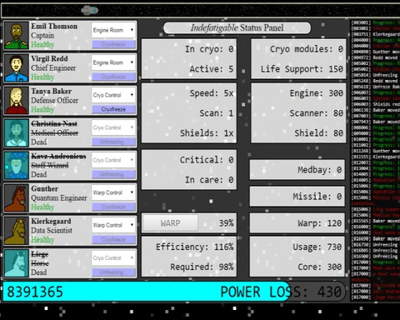This screenshot has width=400, height=320.
Task: Click Emil Thomson's captain portrait
Action: click(17, 36)
